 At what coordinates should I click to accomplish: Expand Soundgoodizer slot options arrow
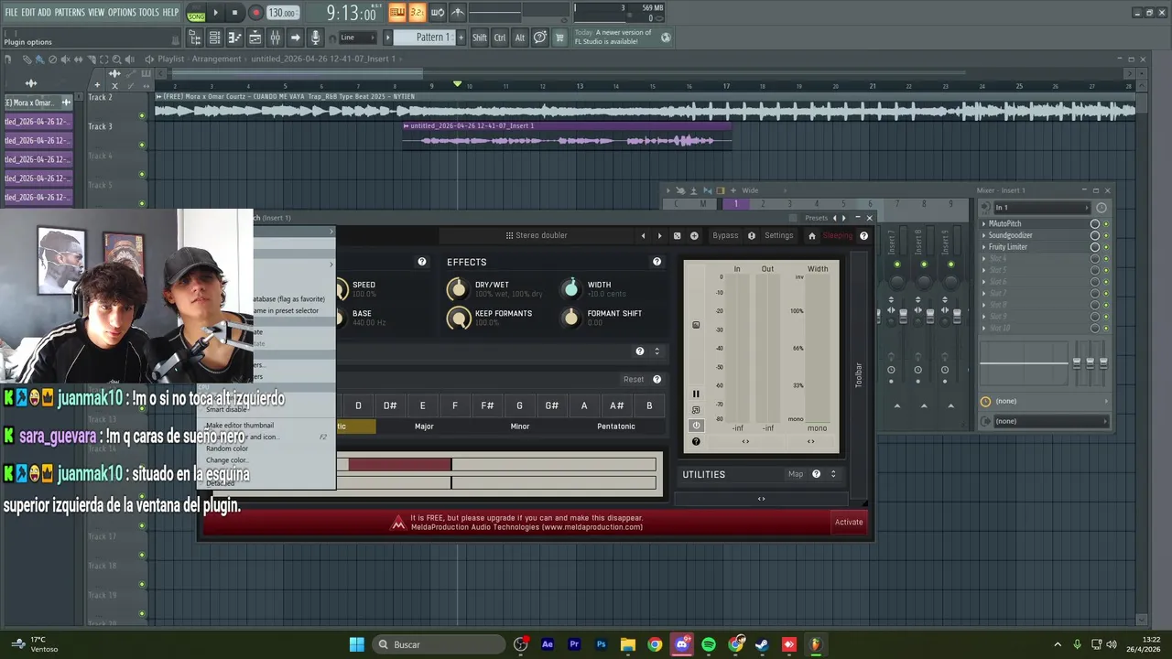tap(984, 235)
